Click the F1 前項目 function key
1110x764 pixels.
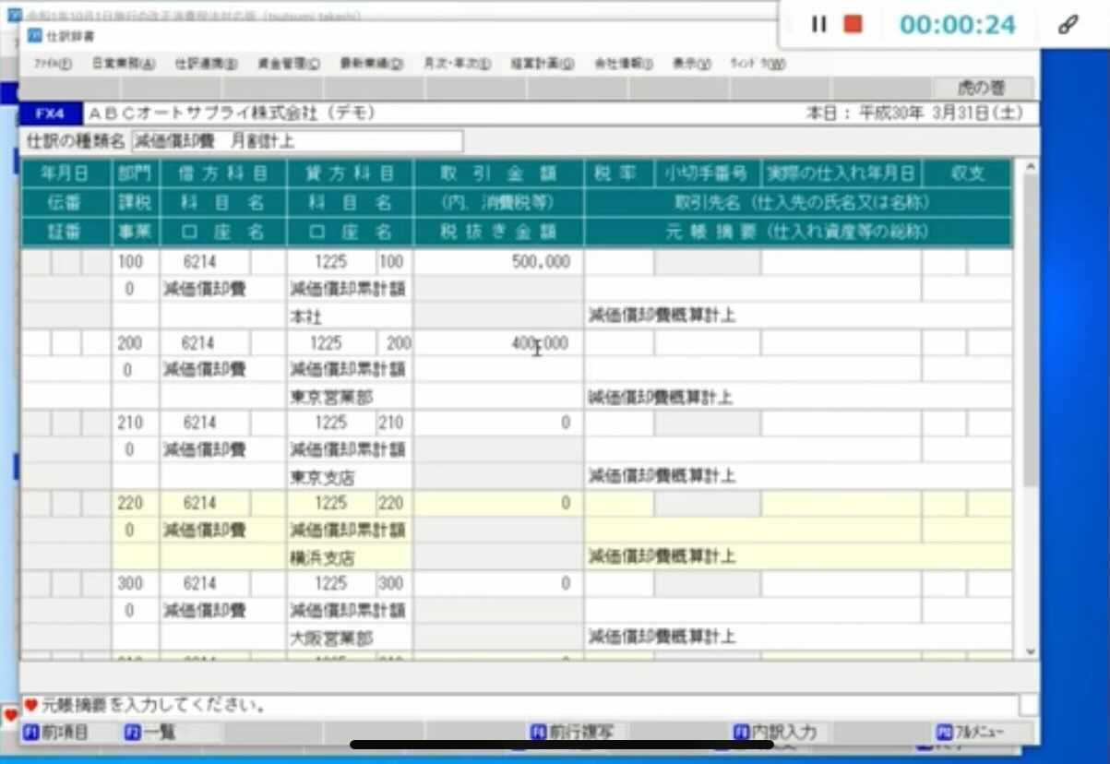(55, 733)
